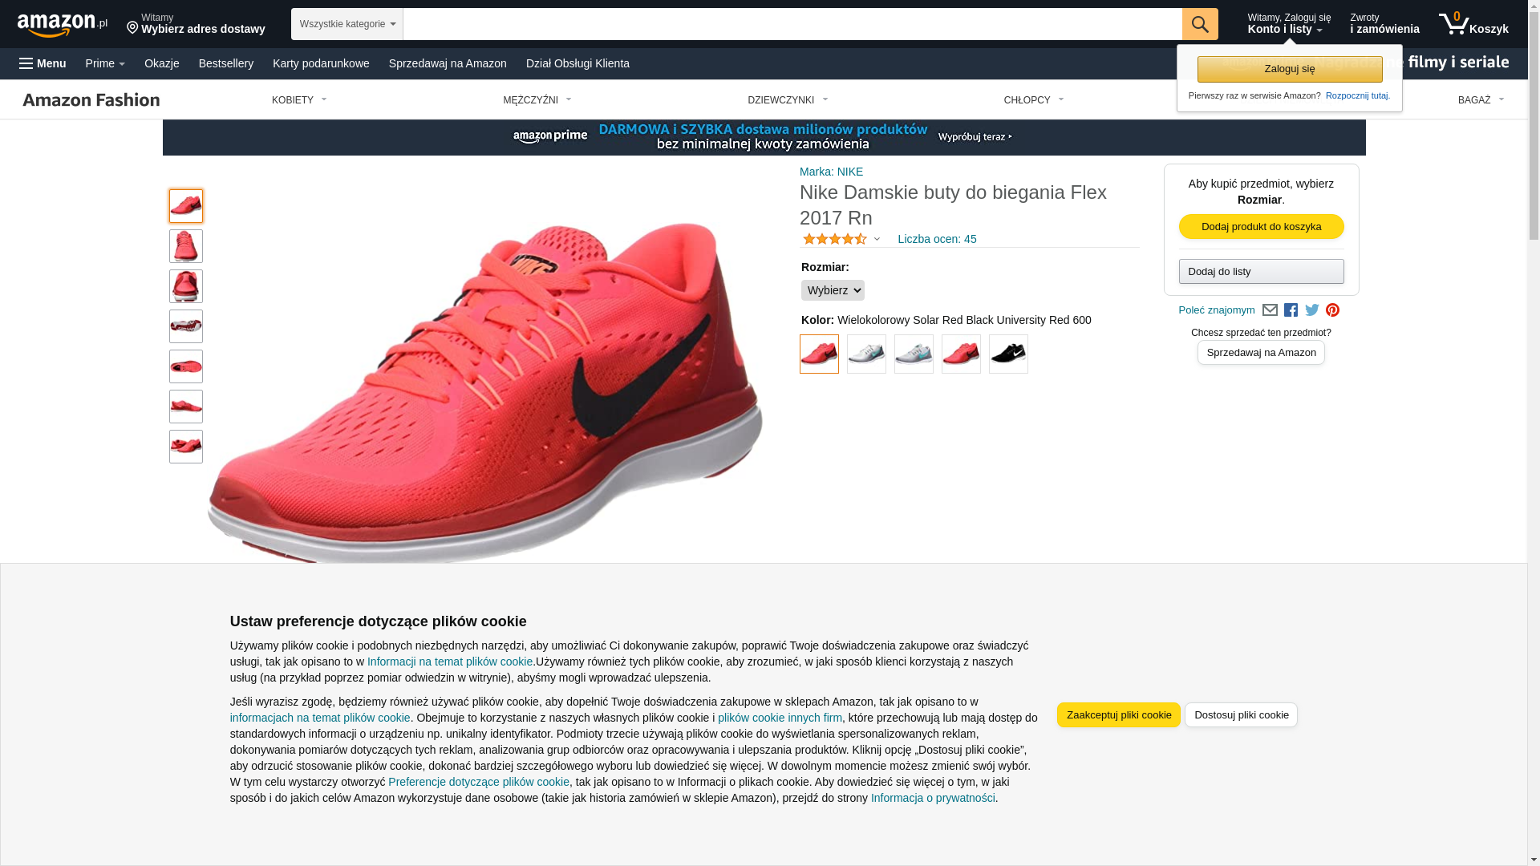Click the search magnifier button

(1199, 24)
